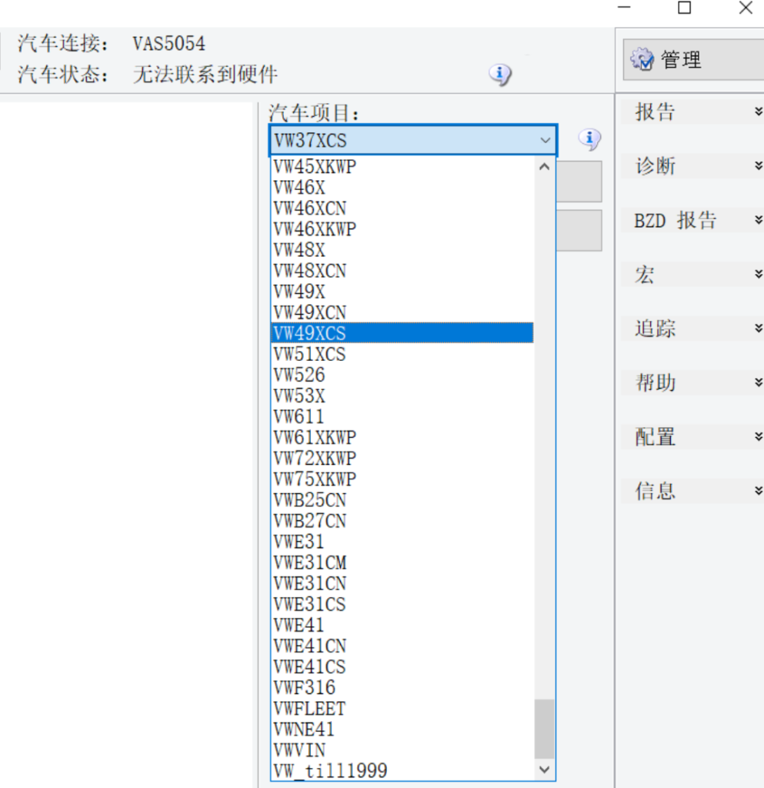Open the 汽车项目 combo box arrow

pos(545,140)
